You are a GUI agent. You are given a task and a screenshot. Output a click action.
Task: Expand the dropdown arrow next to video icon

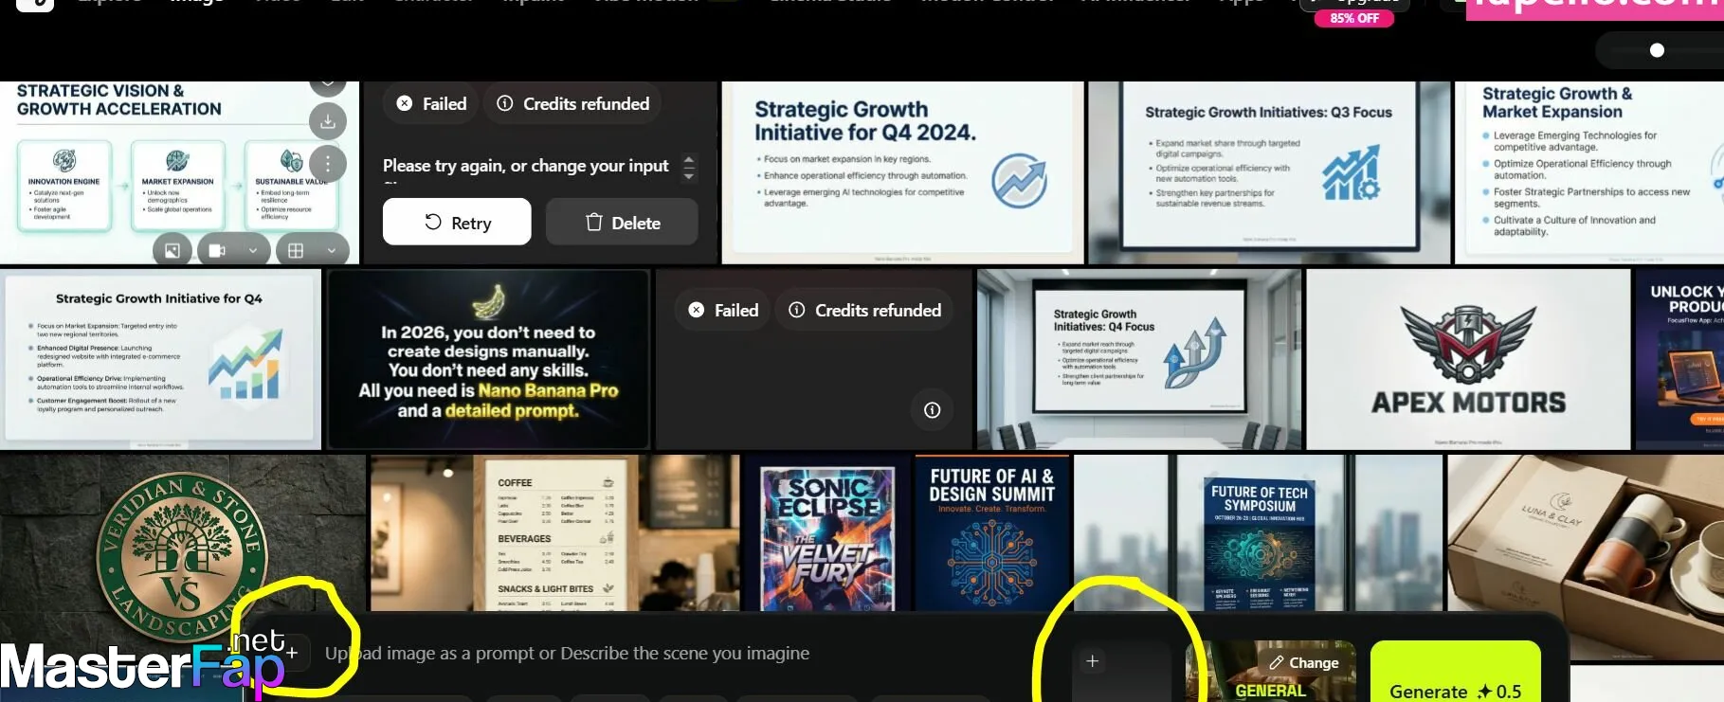coord(253,250)
